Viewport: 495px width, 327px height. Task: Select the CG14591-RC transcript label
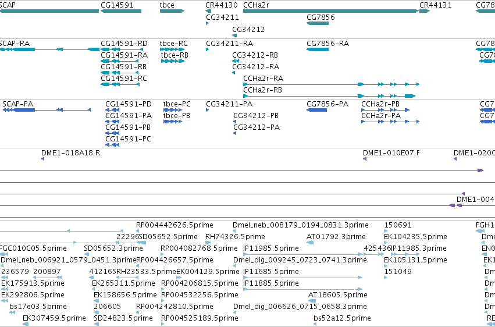coord(124,79)
